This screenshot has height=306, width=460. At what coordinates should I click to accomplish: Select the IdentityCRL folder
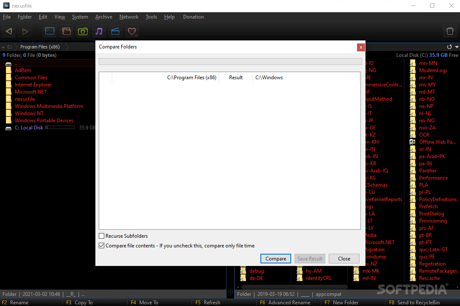[319, 278]
